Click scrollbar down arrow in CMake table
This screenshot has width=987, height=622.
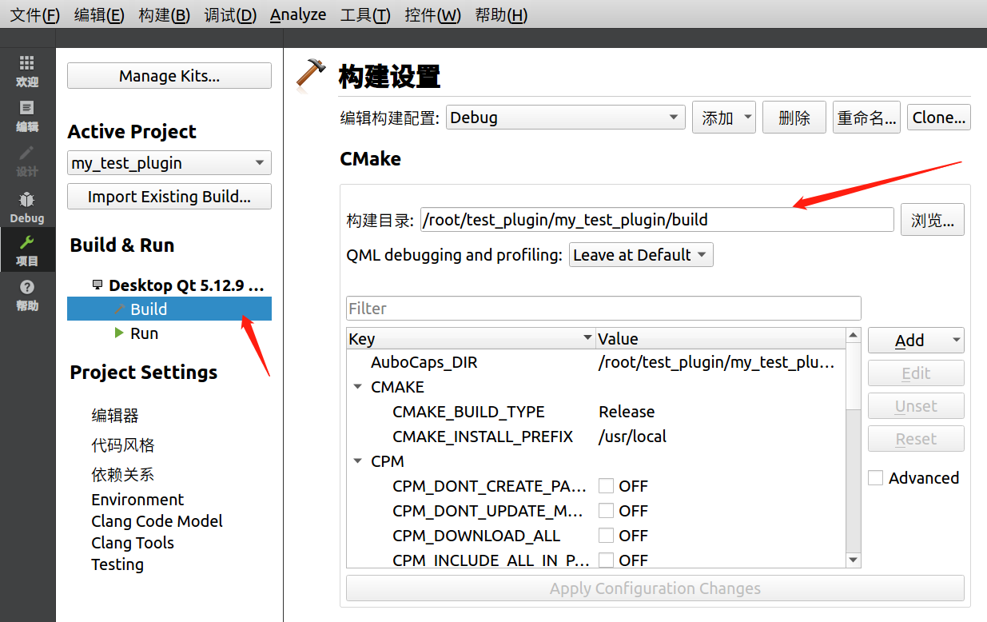(854, 560)
